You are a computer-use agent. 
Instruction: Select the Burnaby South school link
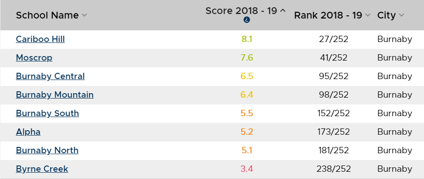pyautogui.click(x=48, y=113)
